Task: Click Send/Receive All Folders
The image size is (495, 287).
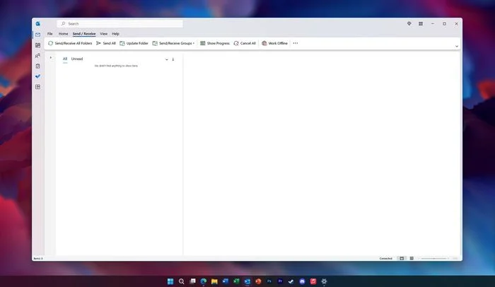Action: click(70, 43)
